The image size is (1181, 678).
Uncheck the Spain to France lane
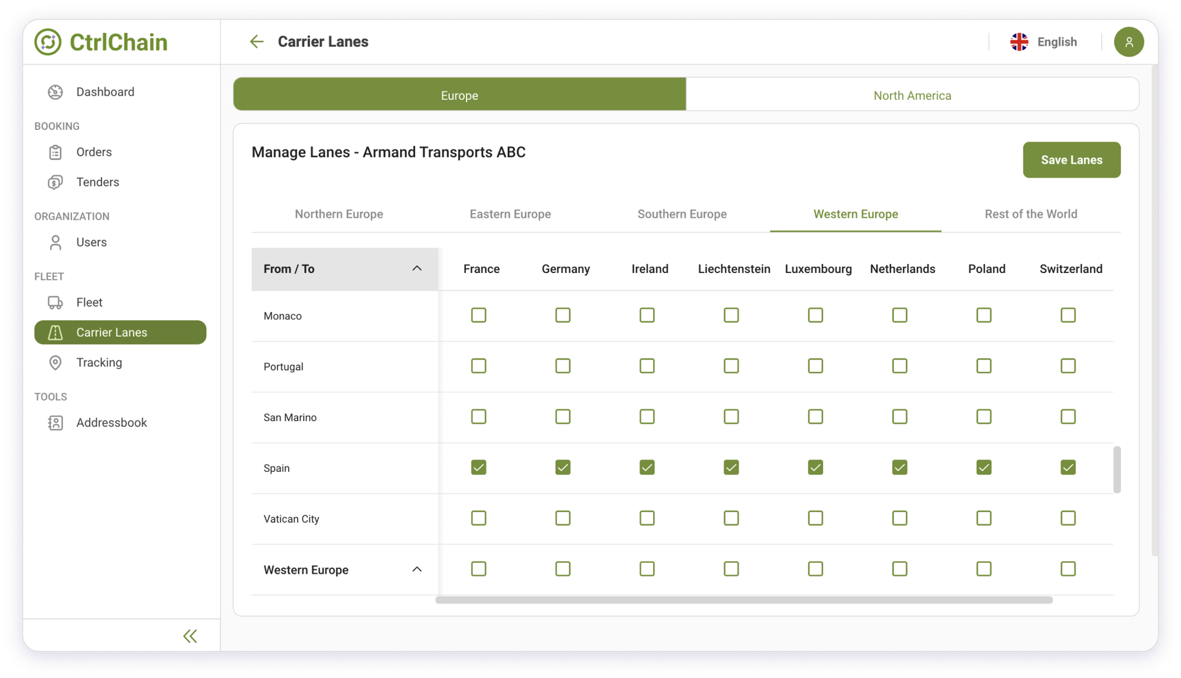(x=478, y=468)
